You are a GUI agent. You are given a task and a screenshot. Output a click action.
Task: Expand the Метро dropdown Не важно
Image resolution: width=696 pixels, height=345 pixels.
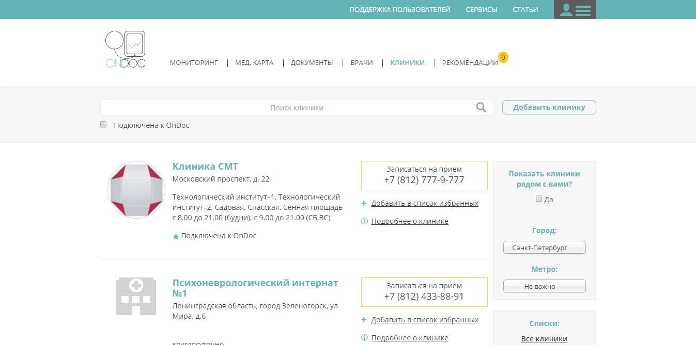(544, 286)
